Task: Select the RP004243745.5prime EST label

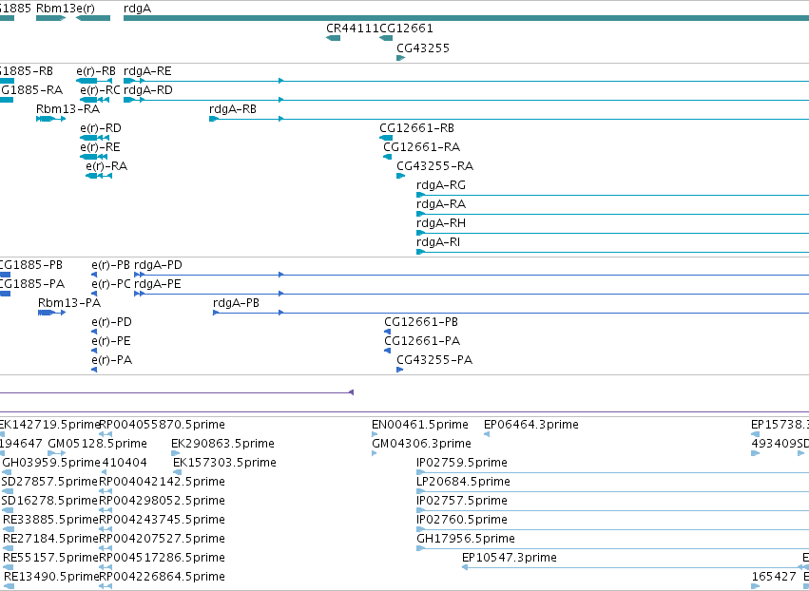Action: coord(162,520)
